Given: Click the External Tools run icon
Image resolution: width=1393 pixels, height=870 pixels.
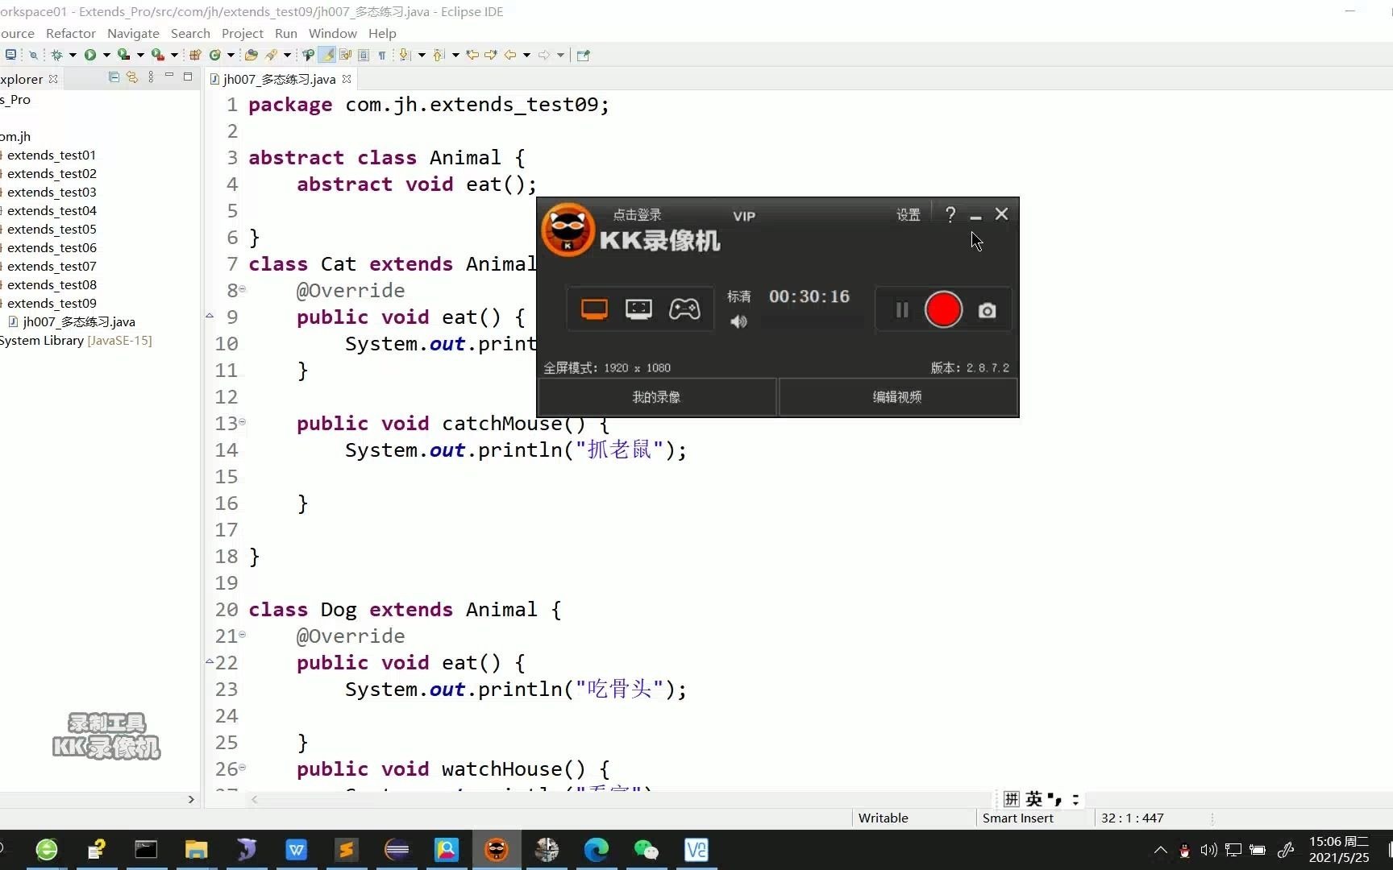Looking at the screenshot, I should pos(158,55).
